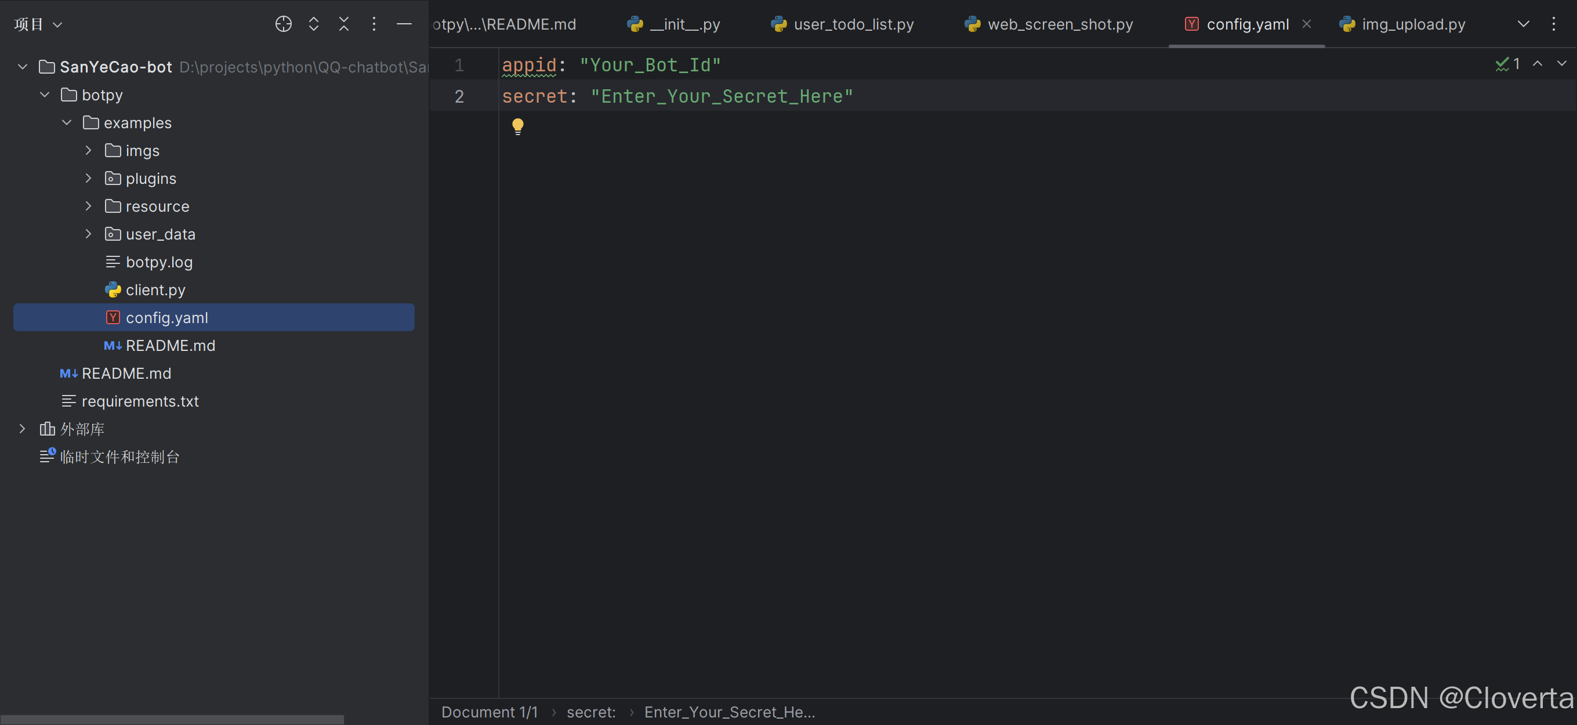Go to previous highlighted problem arrow

point(1537,64)
